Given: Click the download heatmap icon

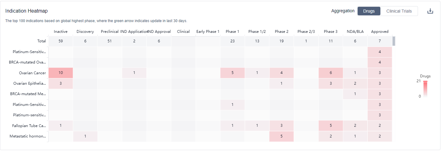Looking at the screenshot, I should 430,11.
